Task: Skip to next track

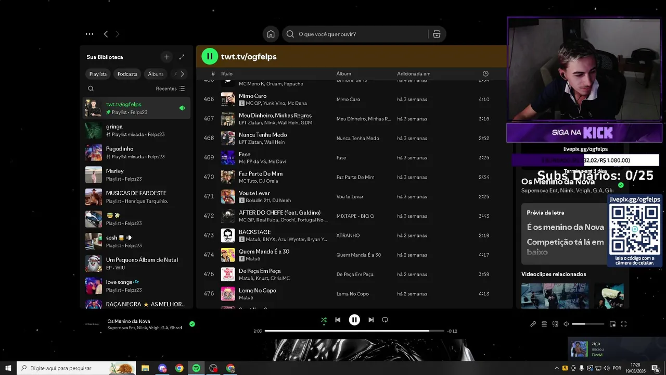Action: coord(371,320)
